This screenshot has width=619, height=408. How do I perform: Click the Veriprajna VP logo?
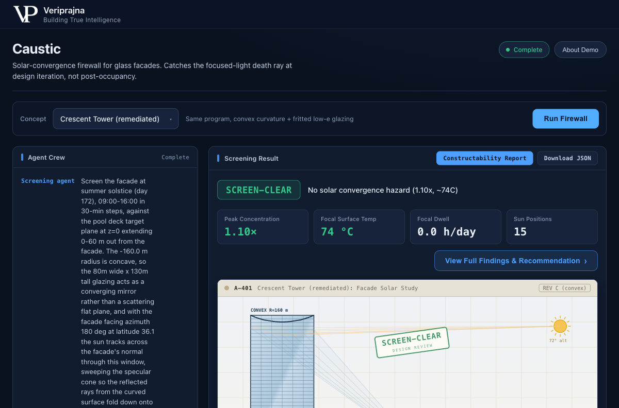[25, 14]
